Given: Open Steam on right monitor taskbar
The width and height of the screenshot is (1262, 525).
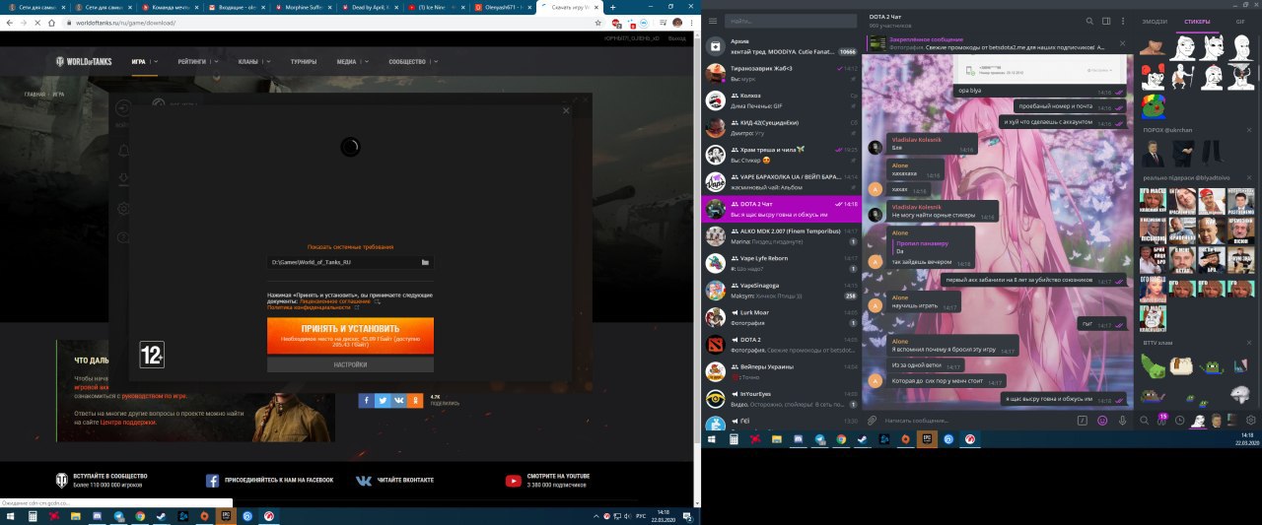Looking at the screenshot, I should click(x=863, y=438).
